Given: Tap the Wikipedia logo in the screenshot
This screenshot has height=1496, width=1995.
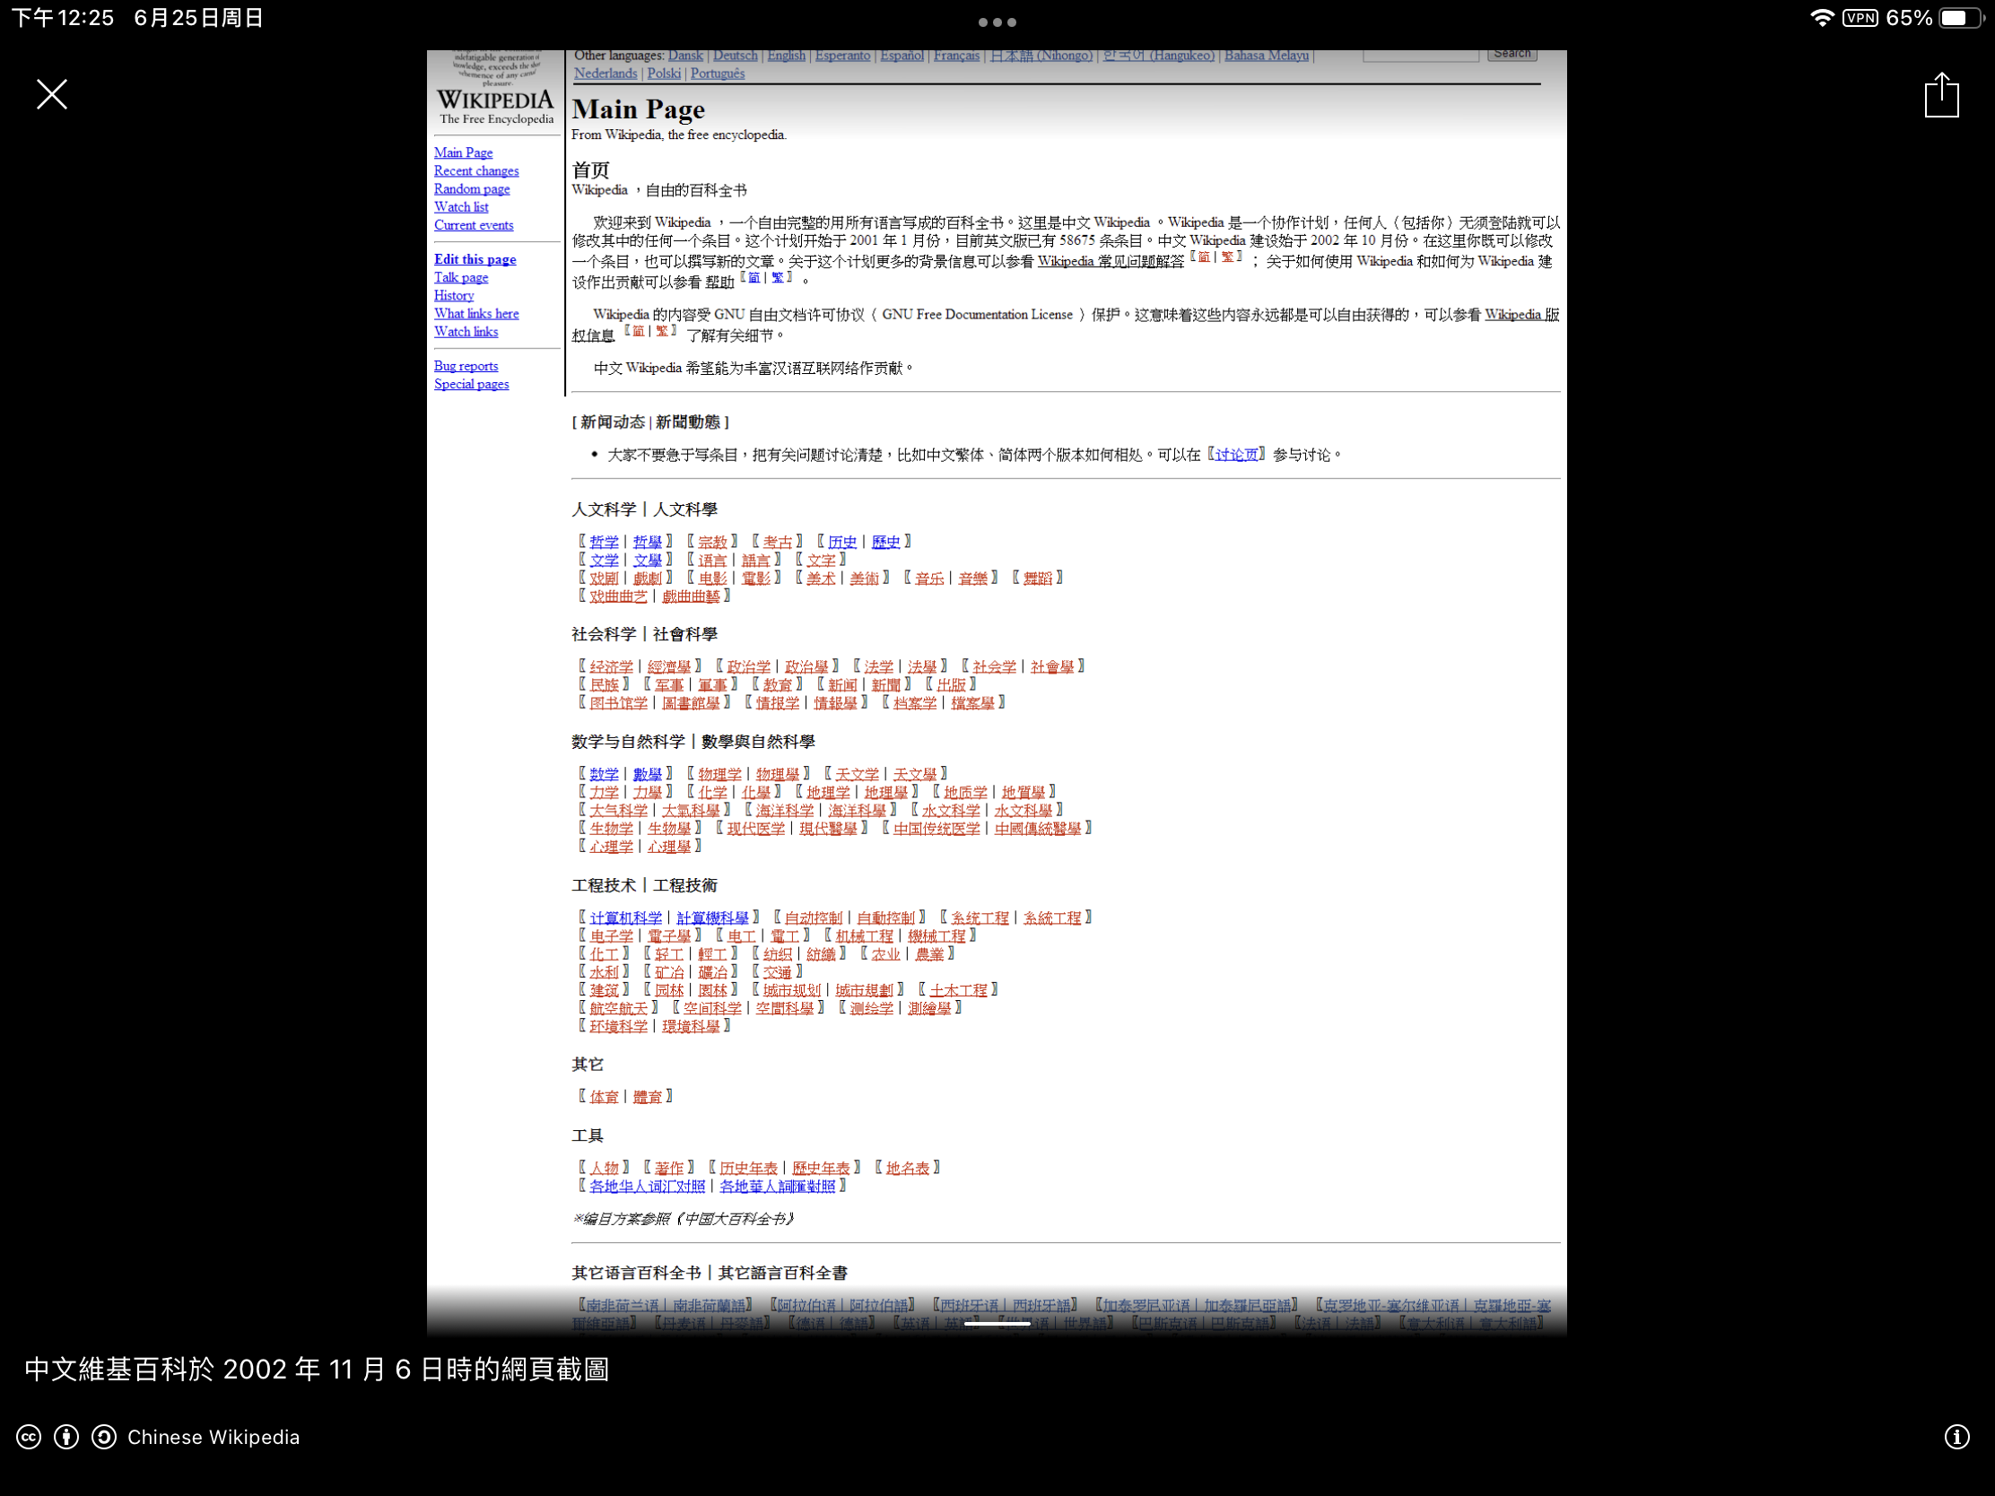Looking at the screenshot, I should (x=495, y=89).
